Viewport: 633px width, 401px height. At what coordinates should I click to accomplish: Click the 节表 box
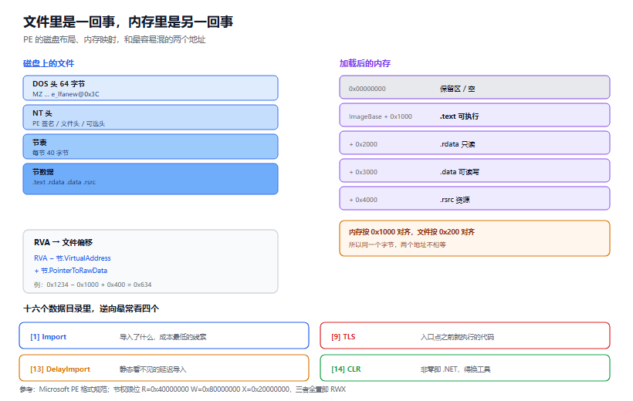click(151, 147)
